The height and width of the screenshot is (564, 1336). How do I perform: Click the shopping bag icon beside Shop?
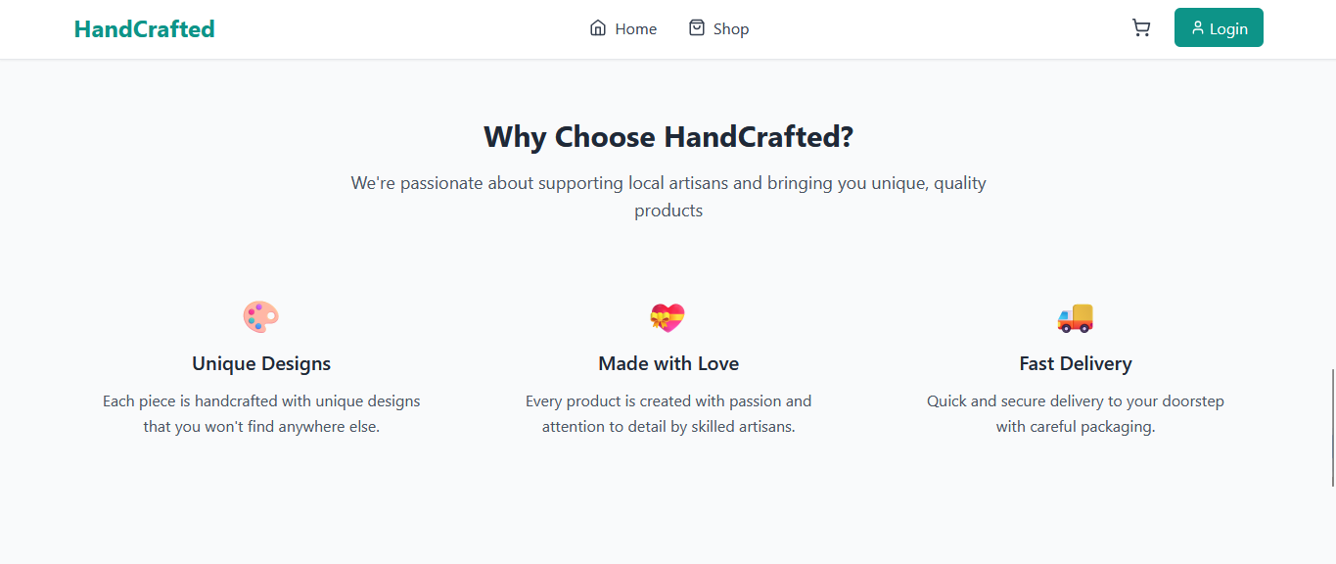(696, 28)
